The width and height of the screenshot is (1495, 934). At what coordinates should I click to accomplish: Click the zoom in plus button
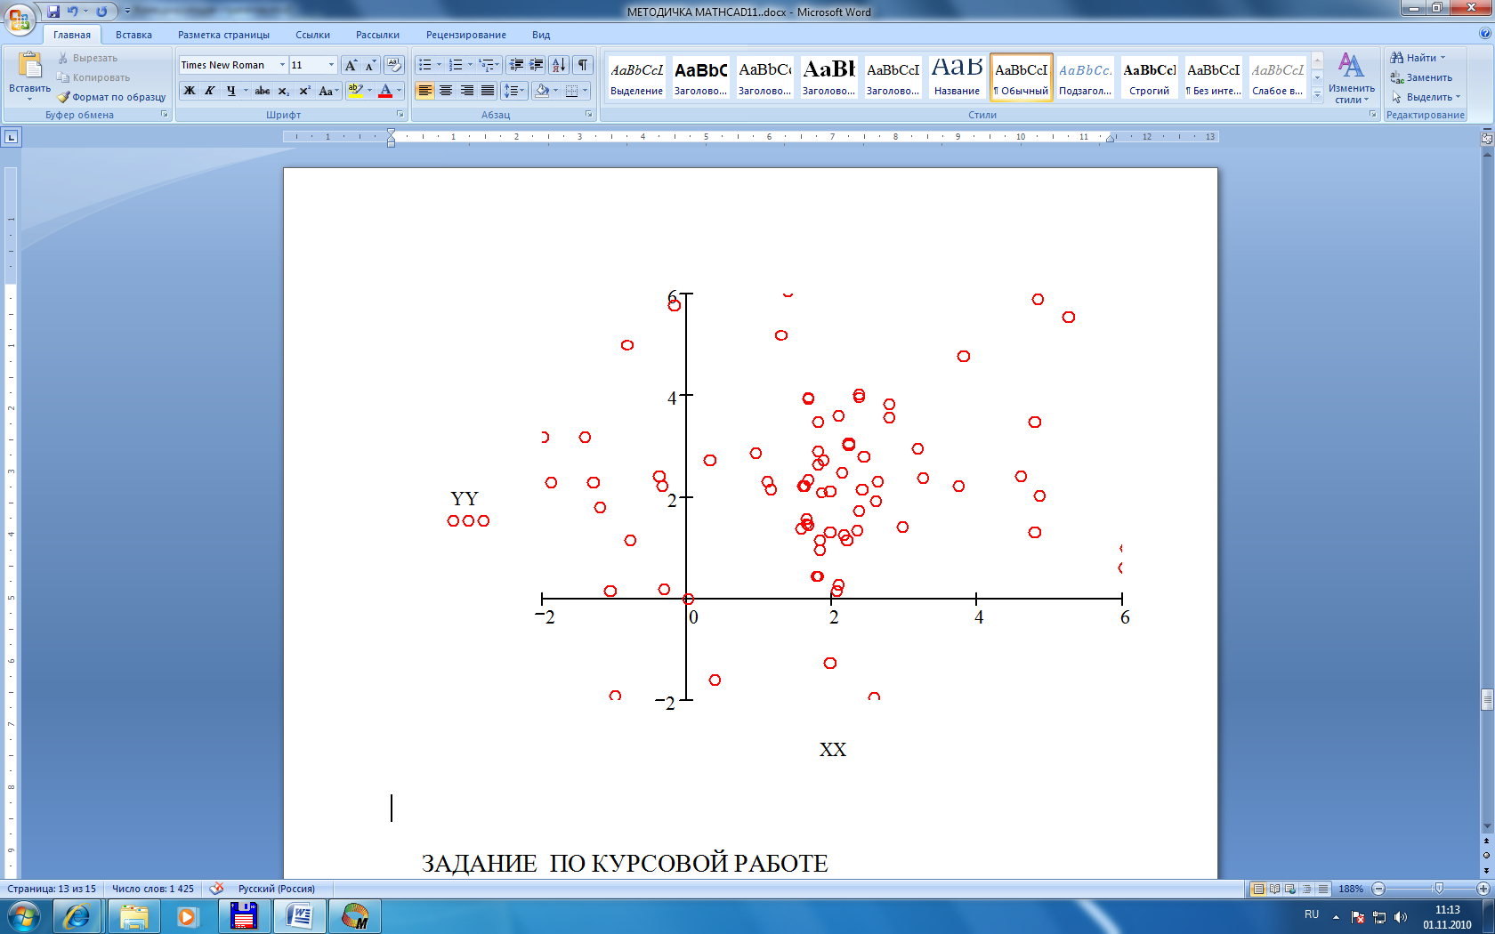pos(1483,889)
